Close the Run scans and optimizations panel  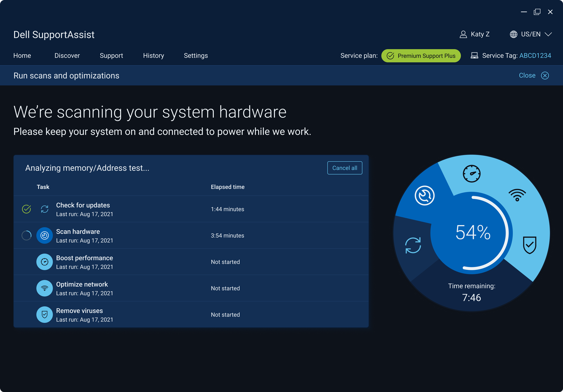534,75
